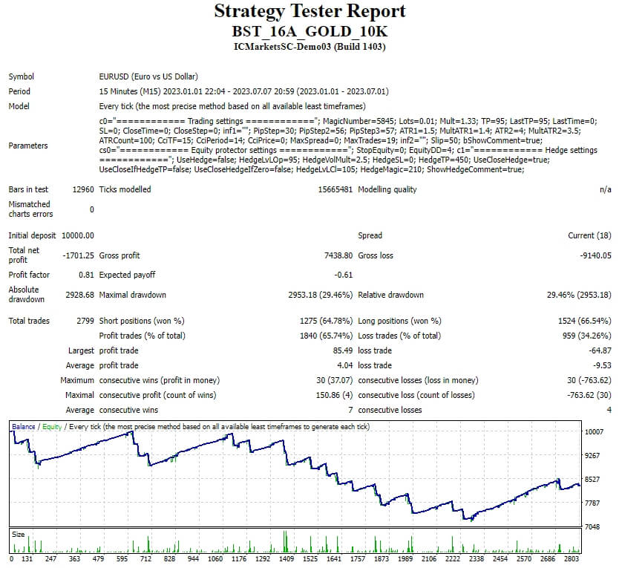Click the Spread value Current (18)
Image resolution: width=622 pixels, height=568 pixels.
coord(589,235)
